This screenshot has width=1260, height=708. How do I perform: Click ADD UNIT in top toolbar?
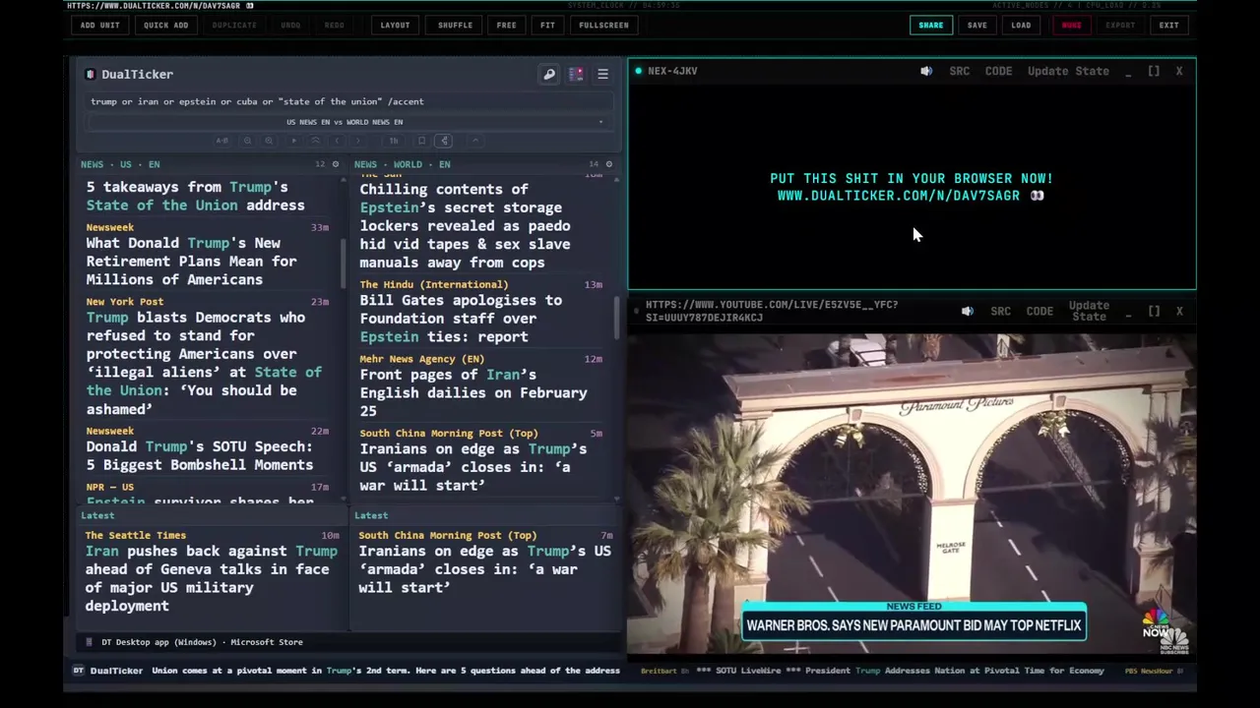coord(99,25)
